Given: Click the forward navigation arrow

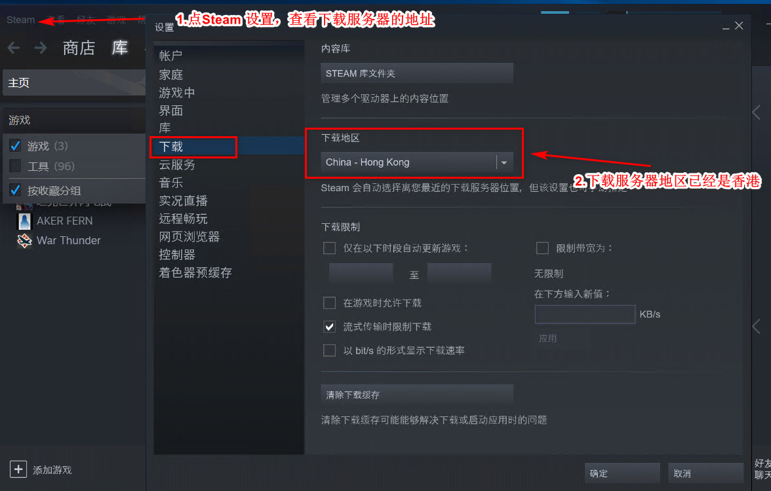Looking at the screenshot, I should click(x=41, y=48).
